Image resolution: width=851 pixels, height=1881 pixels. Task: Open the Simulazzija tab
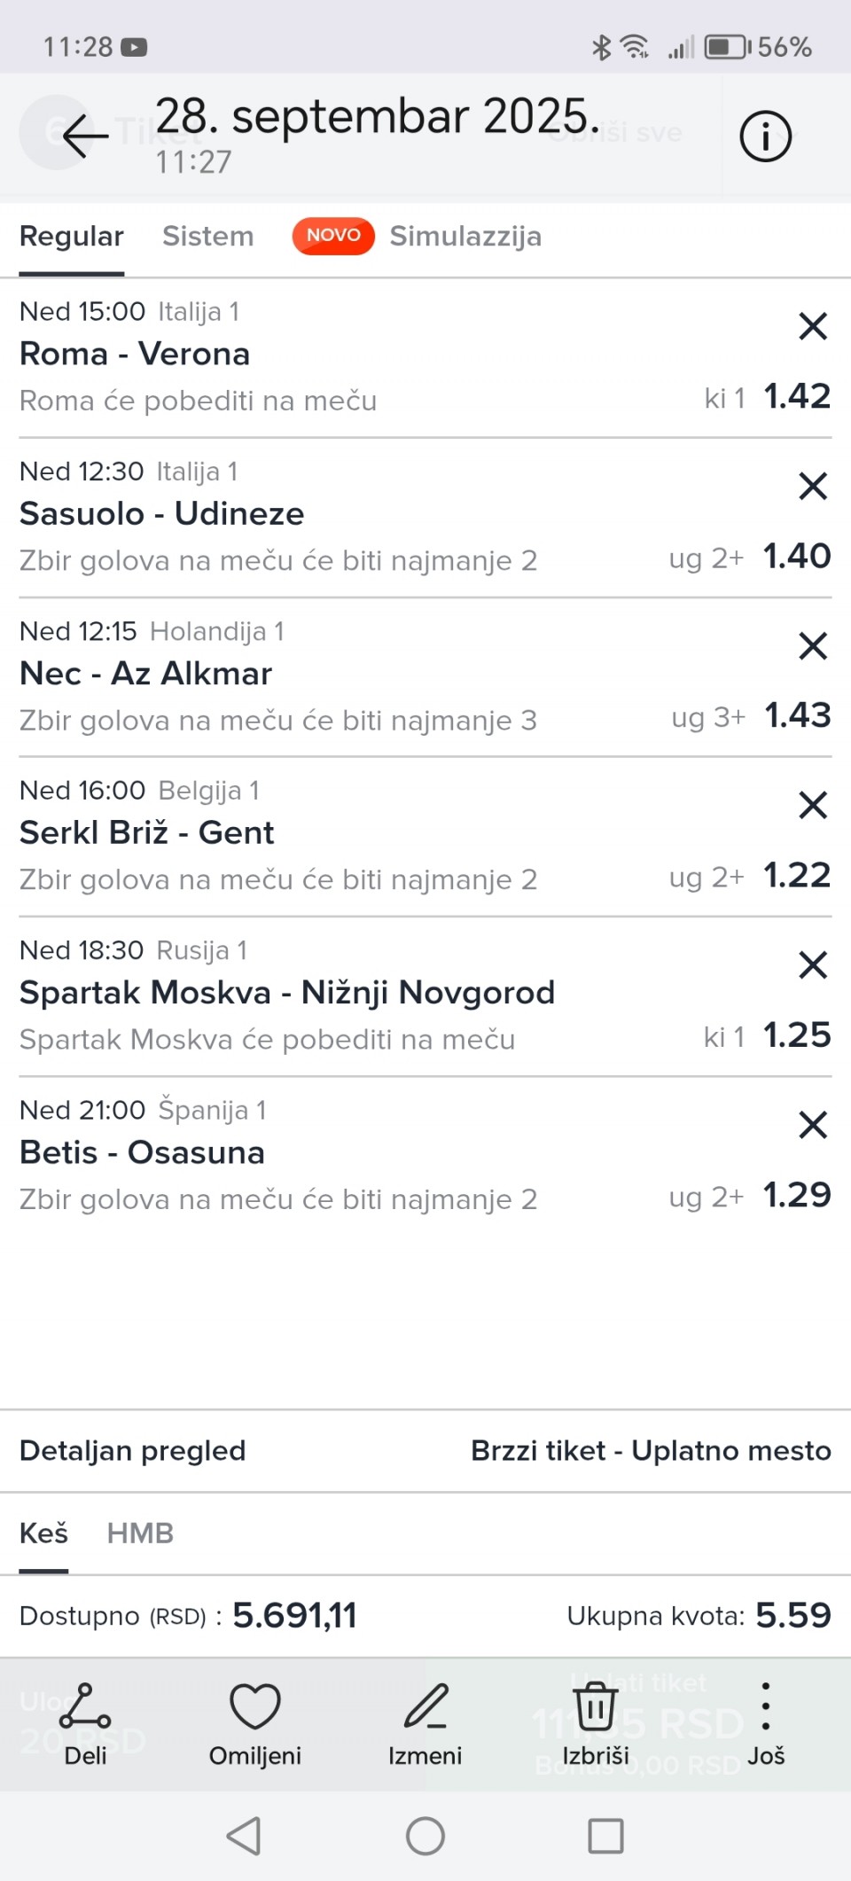click(465, 237)
